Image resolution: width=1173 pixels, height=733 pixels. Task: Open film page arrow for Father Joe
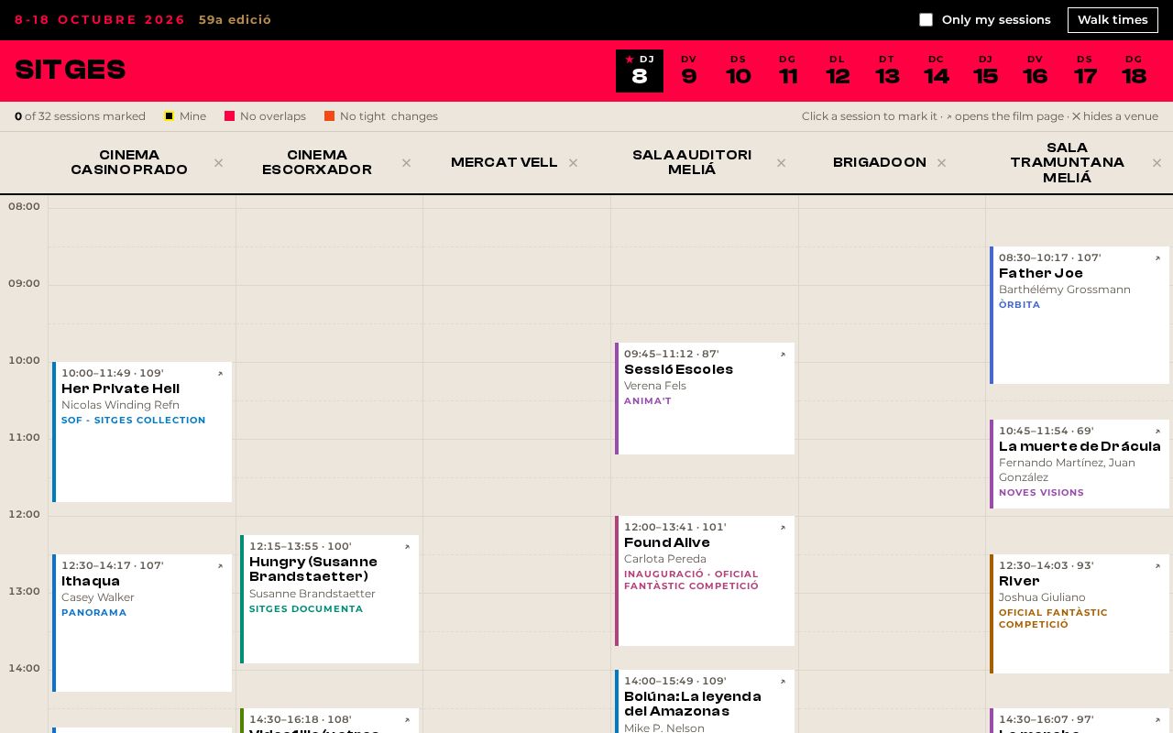[1157, 258]
